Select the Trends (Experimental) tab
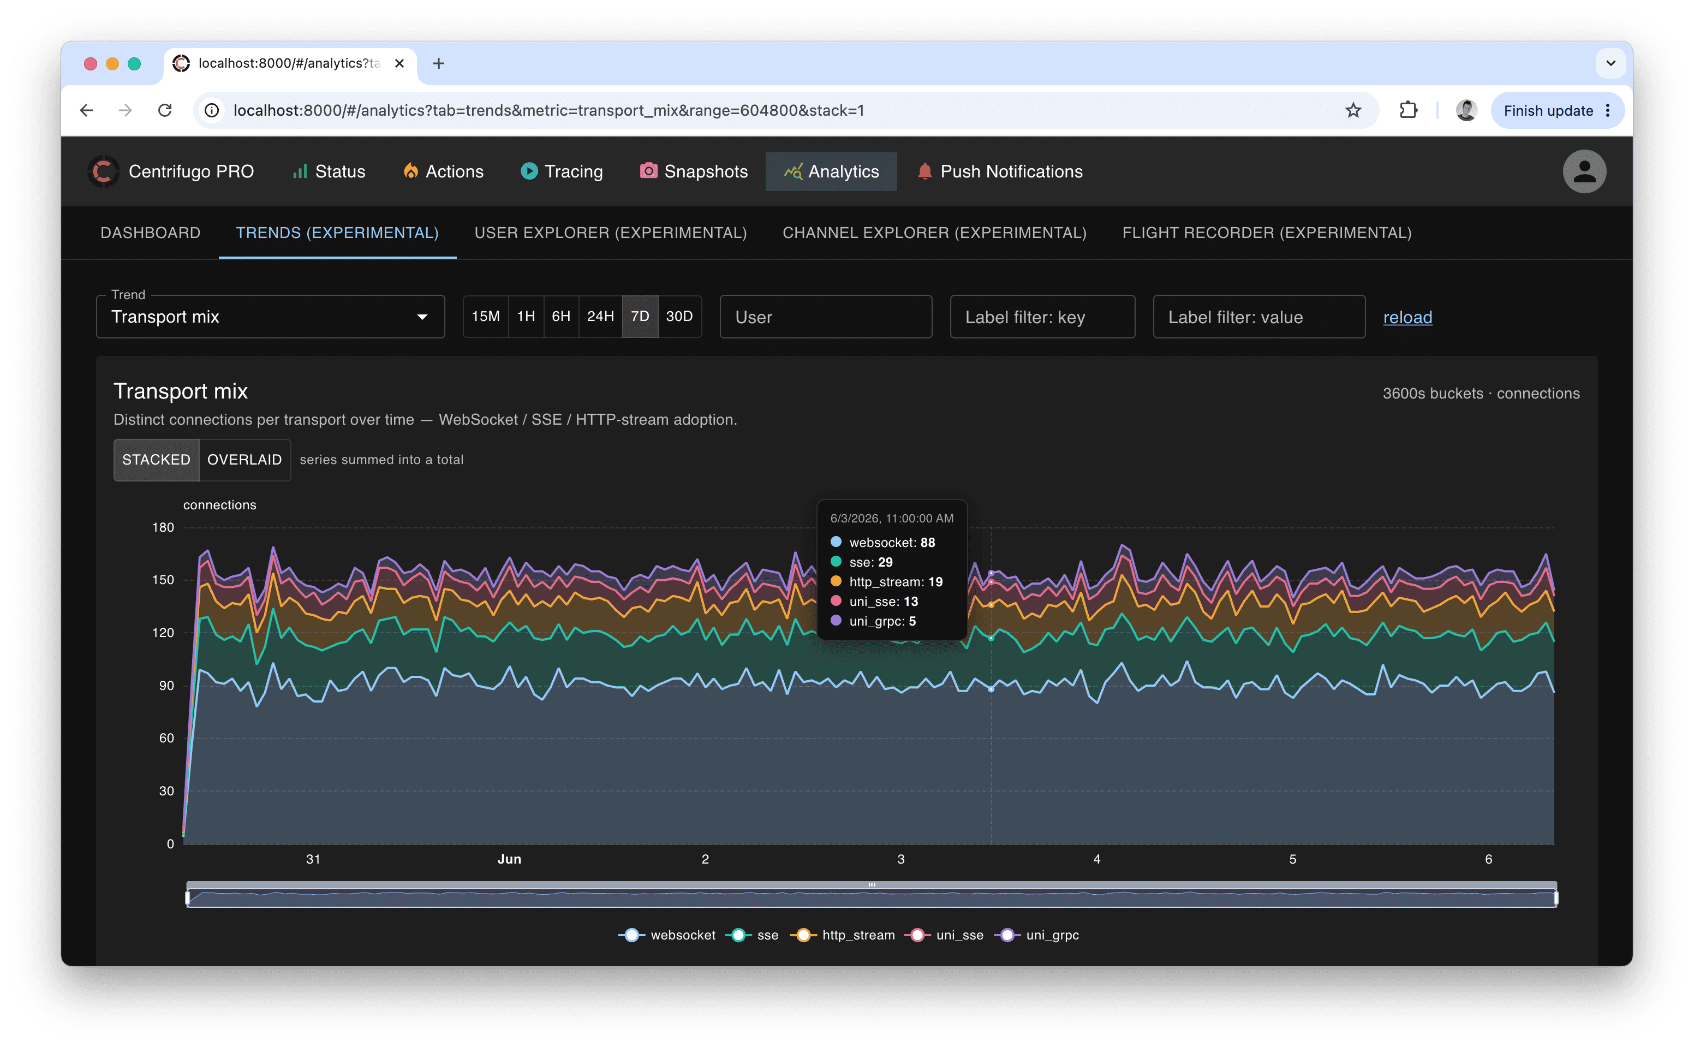The height and width of the screenshot is (1047, 1694). tap(337, 233)
